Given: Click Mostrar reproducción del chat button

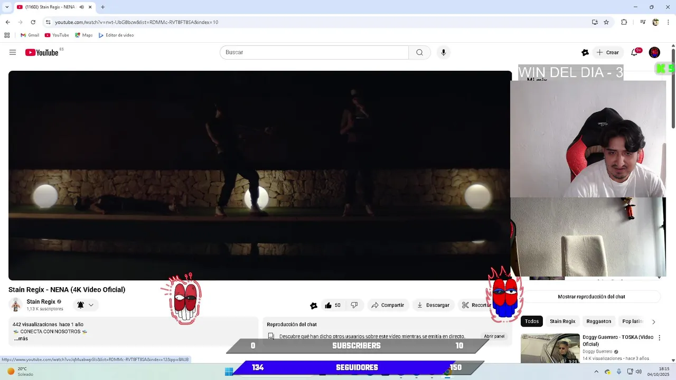Looking at the screenshot, I should pos(591,297).
